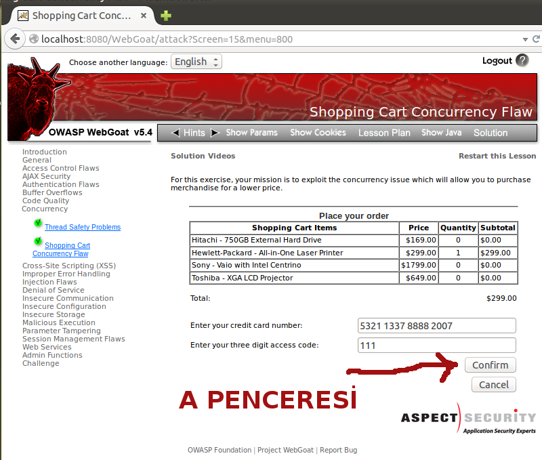Image resolution: width=542 pixels, height=460 pixels.
Task: Expand the Challenge category
Action: 41,363
